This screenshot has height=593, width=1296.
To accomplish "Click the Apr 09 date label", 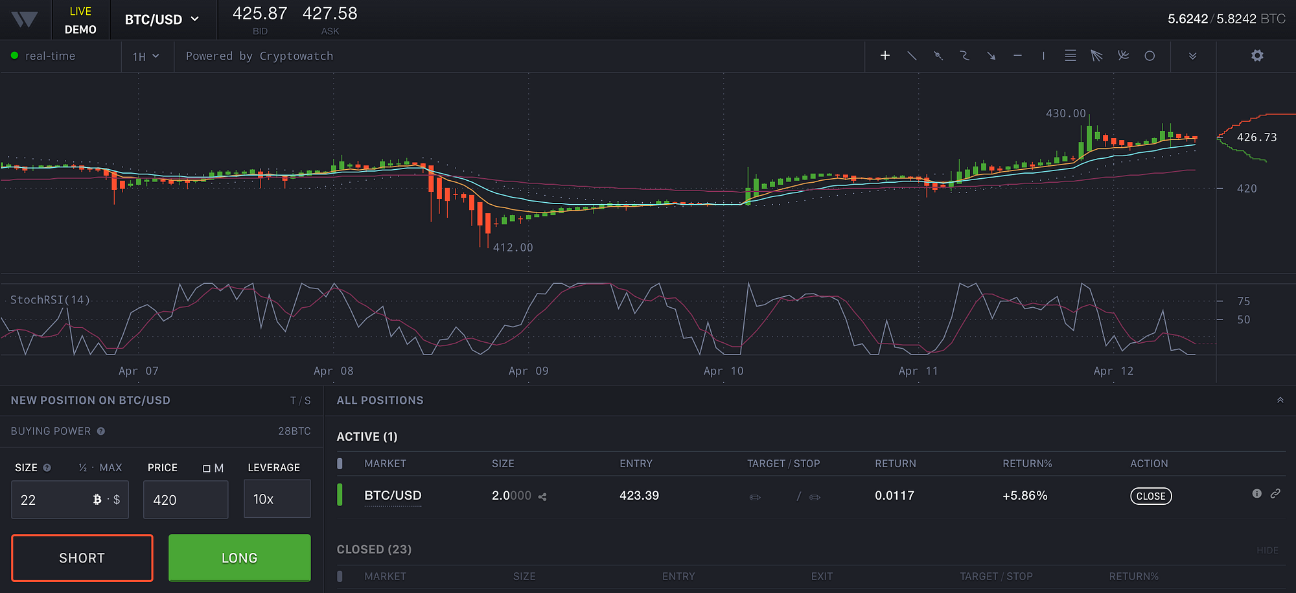I will [x=529, y=371].
